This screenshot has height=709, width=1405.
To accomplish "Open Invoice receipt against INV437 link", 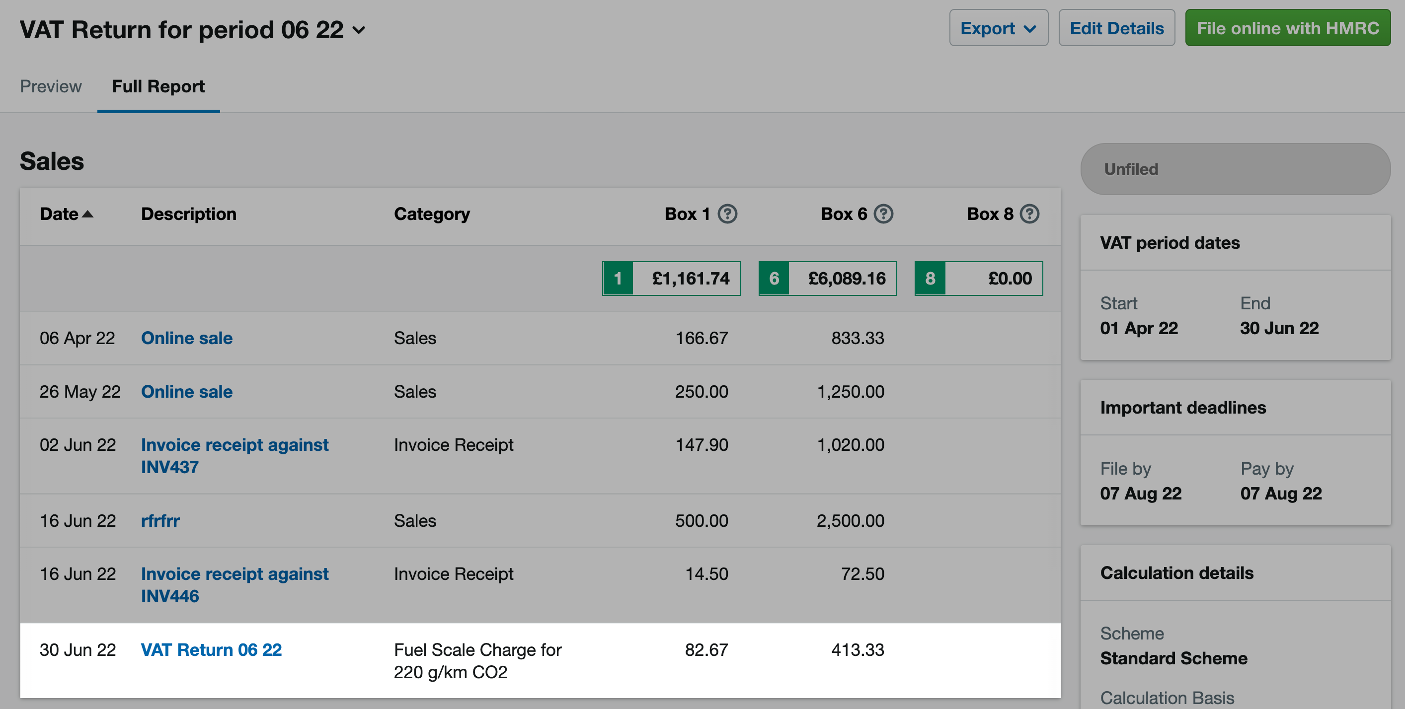I will (x=234, y=455).
